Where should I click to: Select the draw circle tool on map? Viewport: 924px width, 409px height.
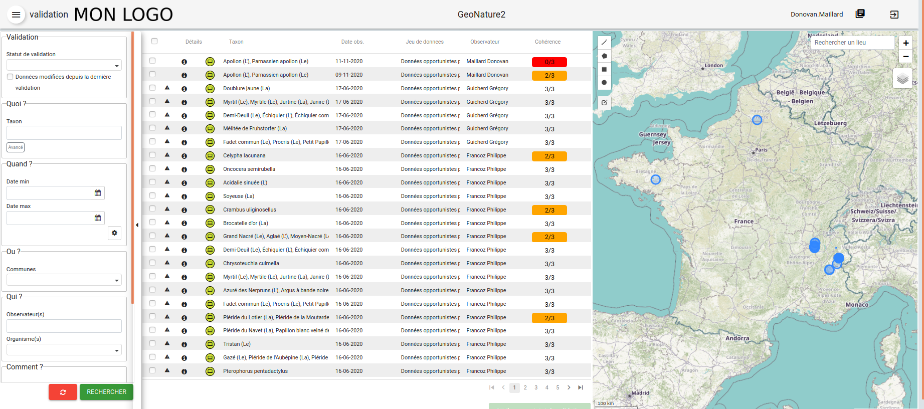pos(604,83)
